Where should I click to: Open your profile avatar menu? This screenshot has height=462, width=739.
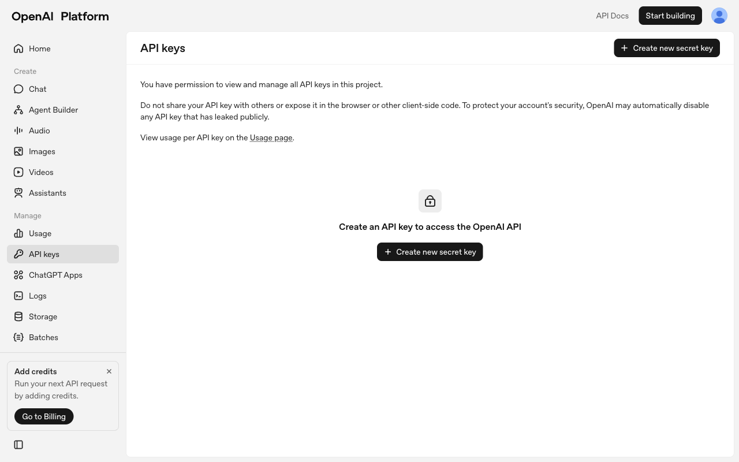pos(719,16)
